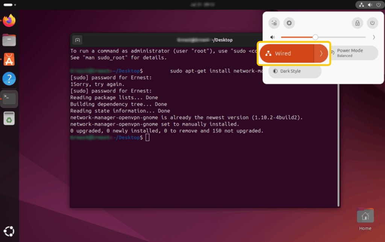This screenshot has height=242, width=385.
Task: Toggle Dark Style on
Action: click(x=295, y=71)
